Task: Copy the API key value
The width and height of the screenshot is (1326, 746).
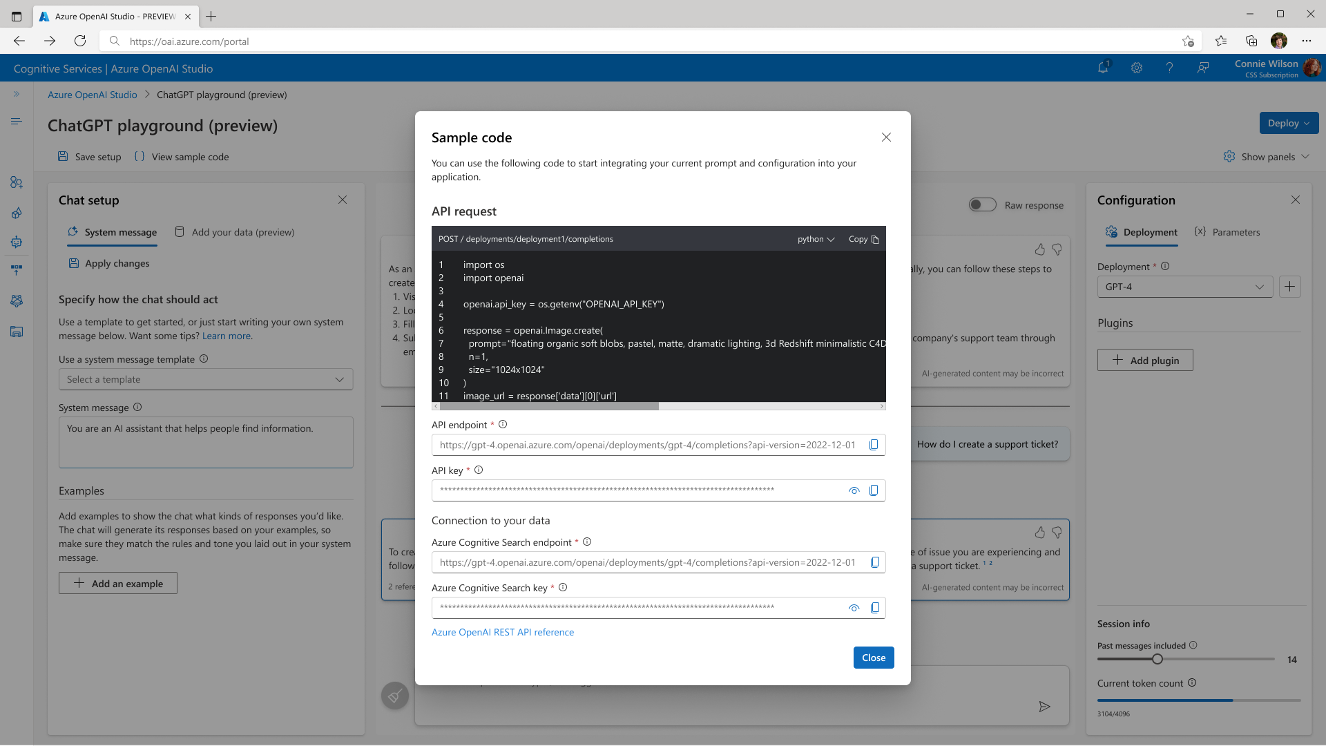Action: [x=874, y=490]
